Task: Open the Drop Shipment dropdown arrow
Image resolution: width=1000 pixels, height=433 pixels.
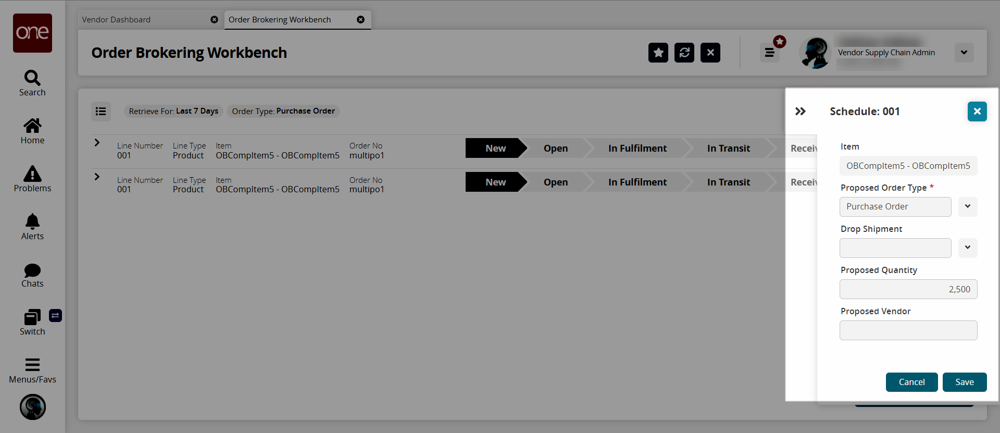Action: (968, 248)
